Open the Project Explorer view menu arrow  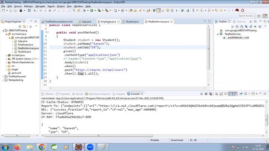point(36,26)
